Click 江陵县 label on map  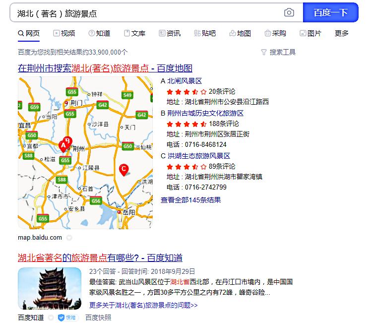pyautogui.click(x=91, y=168)
